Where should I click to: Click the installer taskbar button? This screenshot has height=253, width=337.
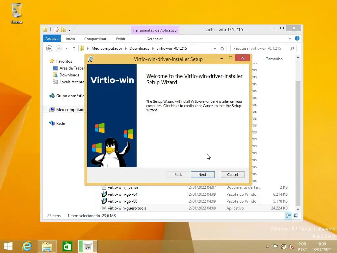click(x=88, y=246)
